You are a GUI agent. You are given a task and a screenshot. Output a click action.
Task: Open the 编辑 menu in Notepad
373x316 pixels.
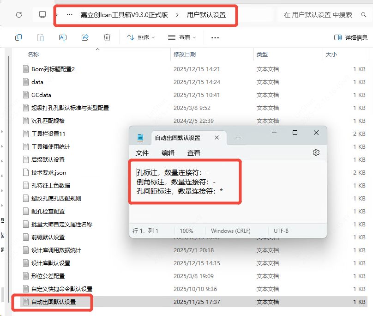(x=168, y=153)
